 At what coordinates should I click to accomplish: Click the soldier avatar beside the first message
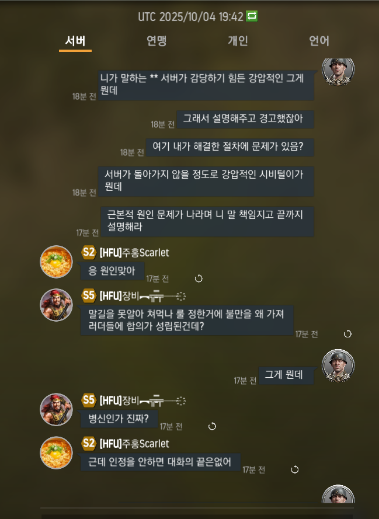[338, 71]
